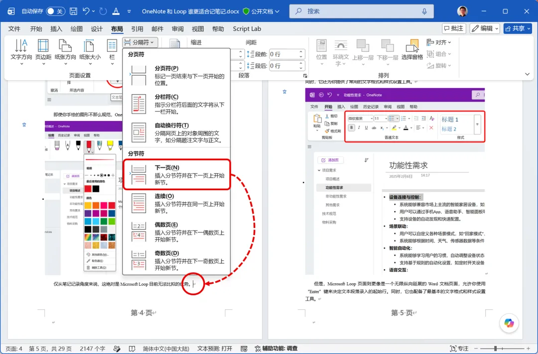Click the 批注 comments button
The height and width of the screenshot is (354, 538).
click(454, 28)
